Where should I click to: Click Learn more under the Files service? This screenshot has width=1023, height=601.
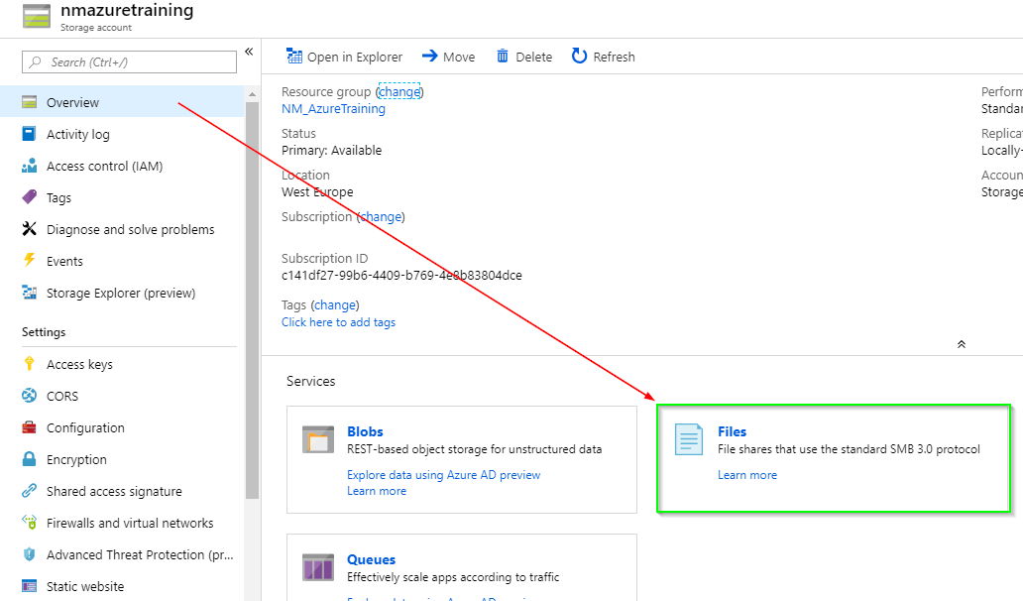[746, 475]
